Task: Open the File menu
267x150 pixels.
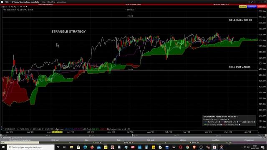Action: (44, 2)
